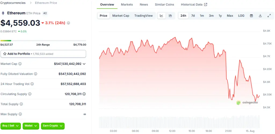The height and width of the screenshot is (134, 275).
Task: Open the Buy / Sell dropdown
Action: coord(11,126)
